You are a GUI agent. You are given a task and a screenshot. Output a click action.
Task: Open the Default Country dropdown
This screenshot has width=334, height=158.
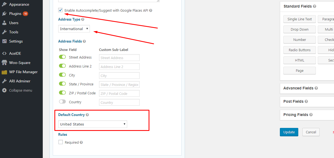pyautogui.click(x=93, y=124)
